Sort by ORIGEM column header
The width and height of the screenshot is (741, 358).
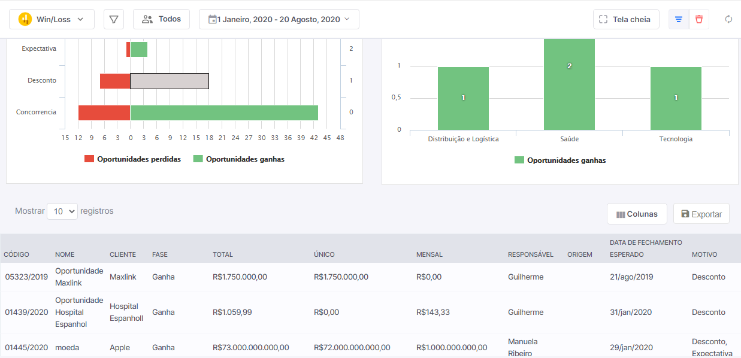pos(580,254)
